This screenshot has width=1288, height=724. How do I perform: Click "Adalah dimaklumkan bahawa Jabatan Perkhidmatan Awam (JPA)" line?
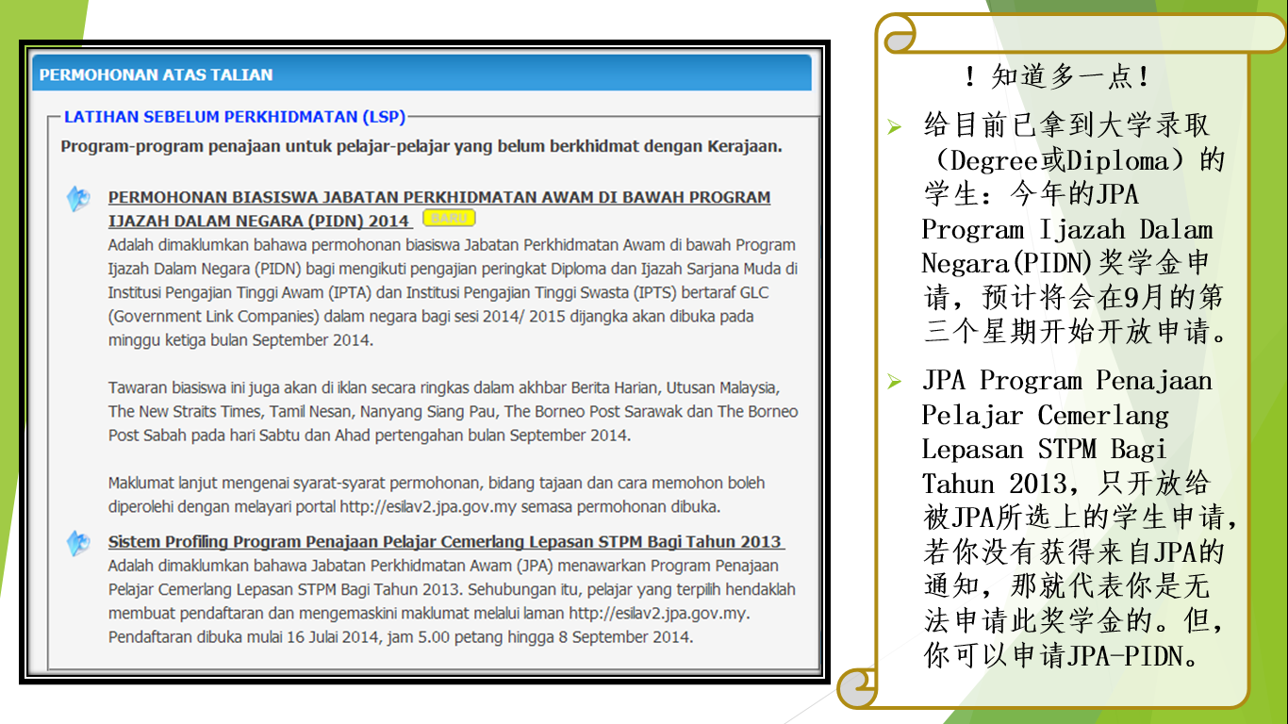(443, 566)
